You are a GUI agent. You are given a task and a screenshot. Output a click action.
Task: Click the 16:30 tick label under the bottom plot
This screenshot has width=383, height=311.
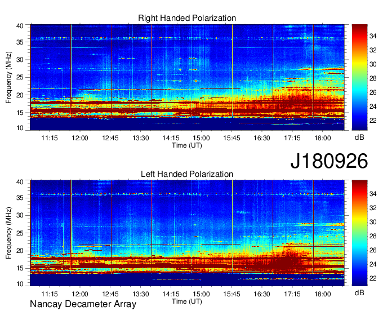tap(262, 294)
